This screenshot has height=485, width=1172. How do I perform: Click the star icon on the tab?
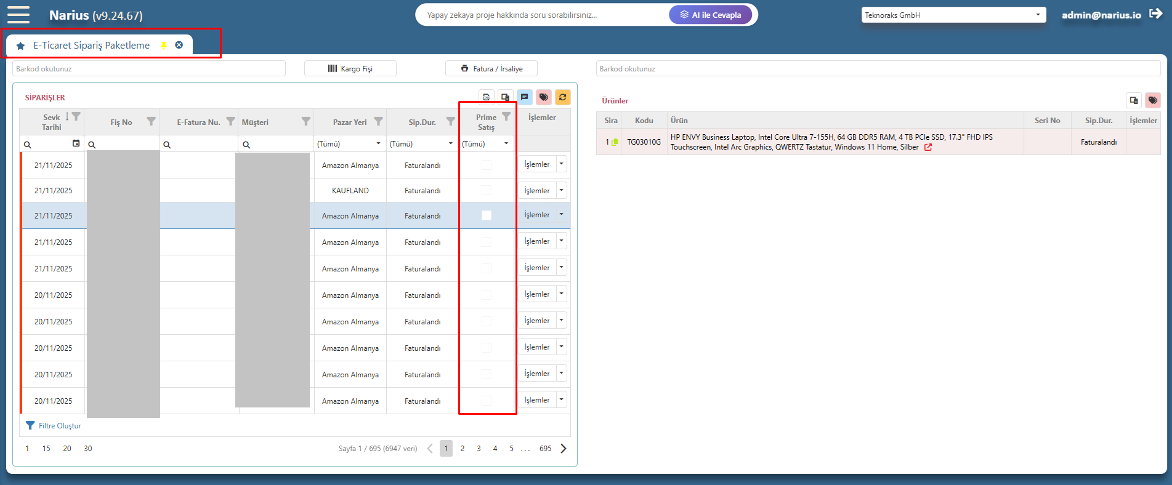[20, 46]
